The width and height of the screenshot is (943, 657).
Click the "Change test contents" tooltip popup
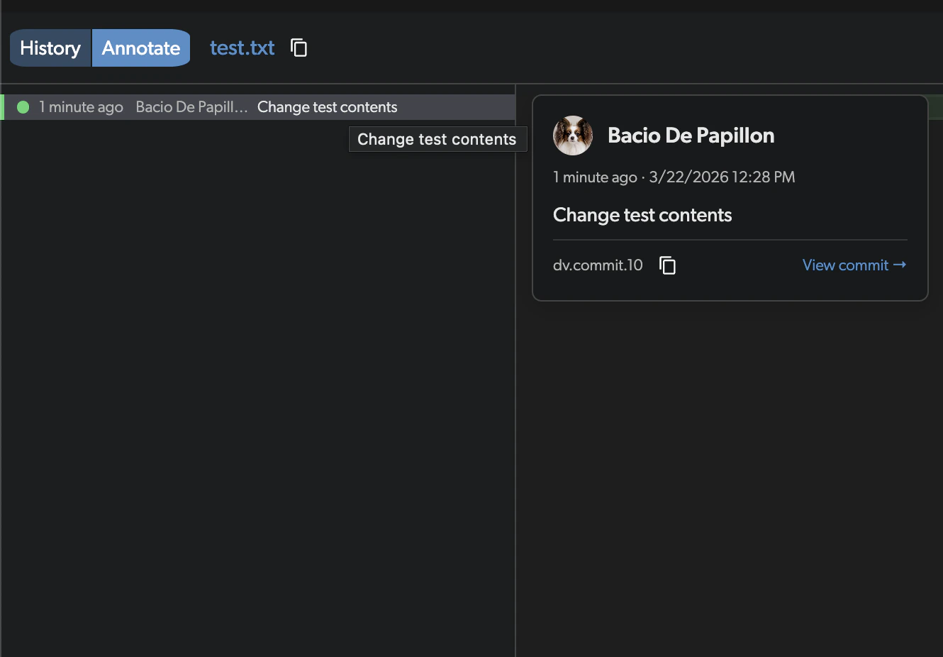coord(437,139)
